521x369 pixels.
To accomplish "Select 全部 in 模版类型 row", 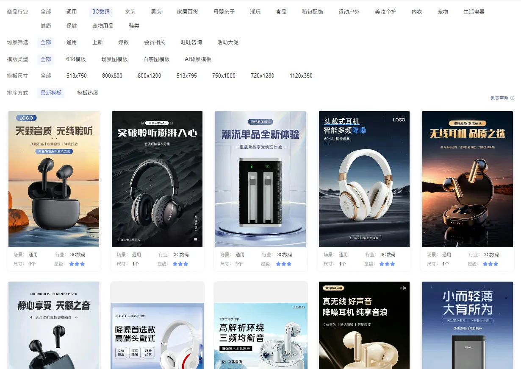I will (x=46, y=59).
